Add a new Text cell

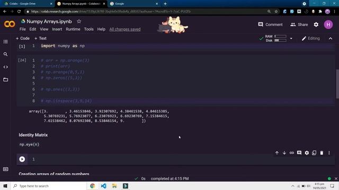(40, 39)
